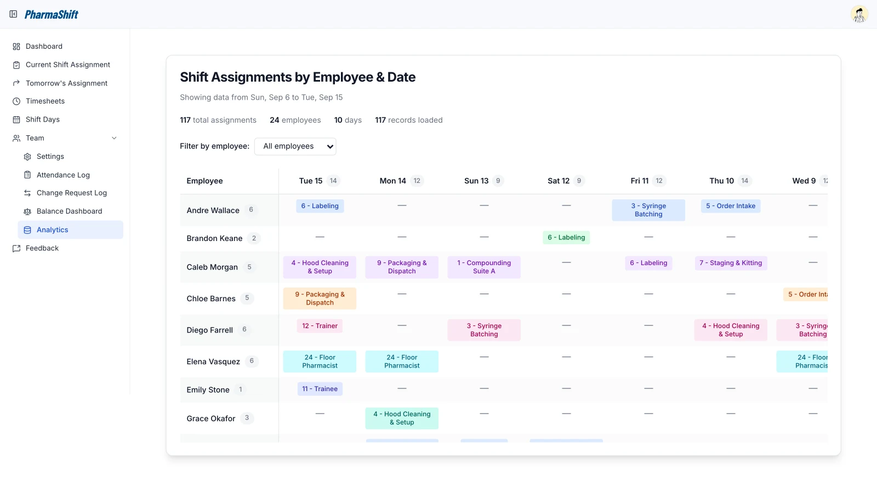The width and height of the screenshot is (877, 493).
Task: Open the user avatar menu
Action: (x=859, y=14)
